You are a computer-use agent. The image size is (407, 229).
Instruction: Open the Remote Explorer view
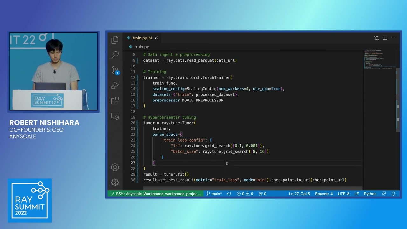[x=115, y=116]
